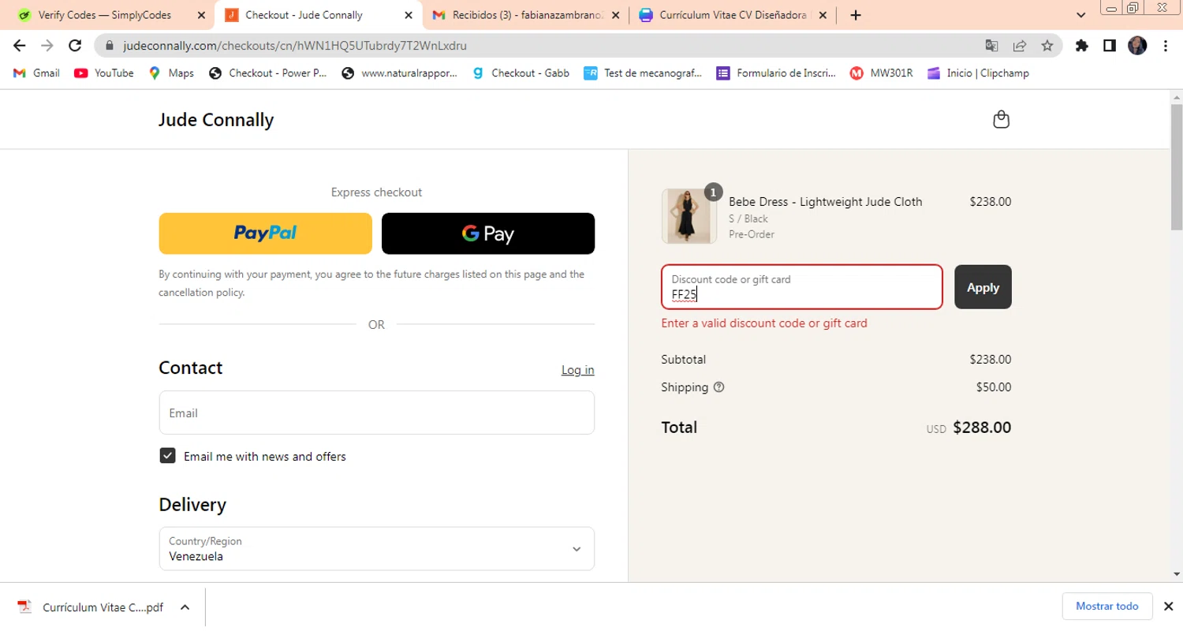This screenshot has width=1183, height=631.
Task: Click the address bar URL
Action: [295, 46]
